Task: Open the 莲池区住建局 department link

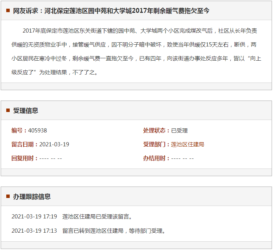Action: pos(187,144)
